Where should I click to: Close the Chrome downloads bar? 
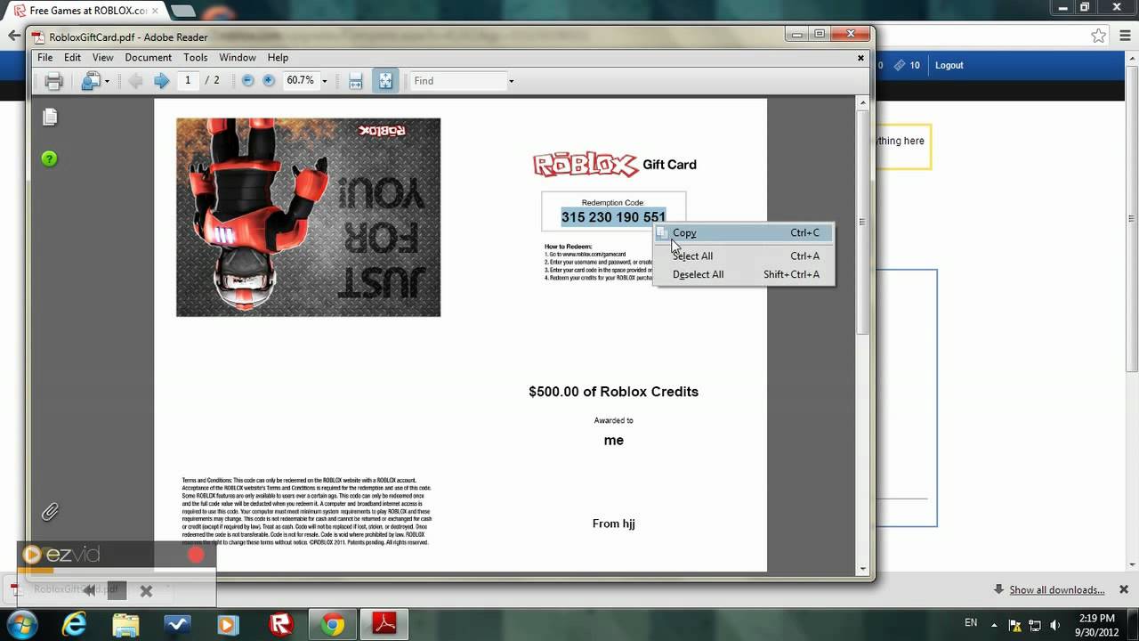[1124, 589]
